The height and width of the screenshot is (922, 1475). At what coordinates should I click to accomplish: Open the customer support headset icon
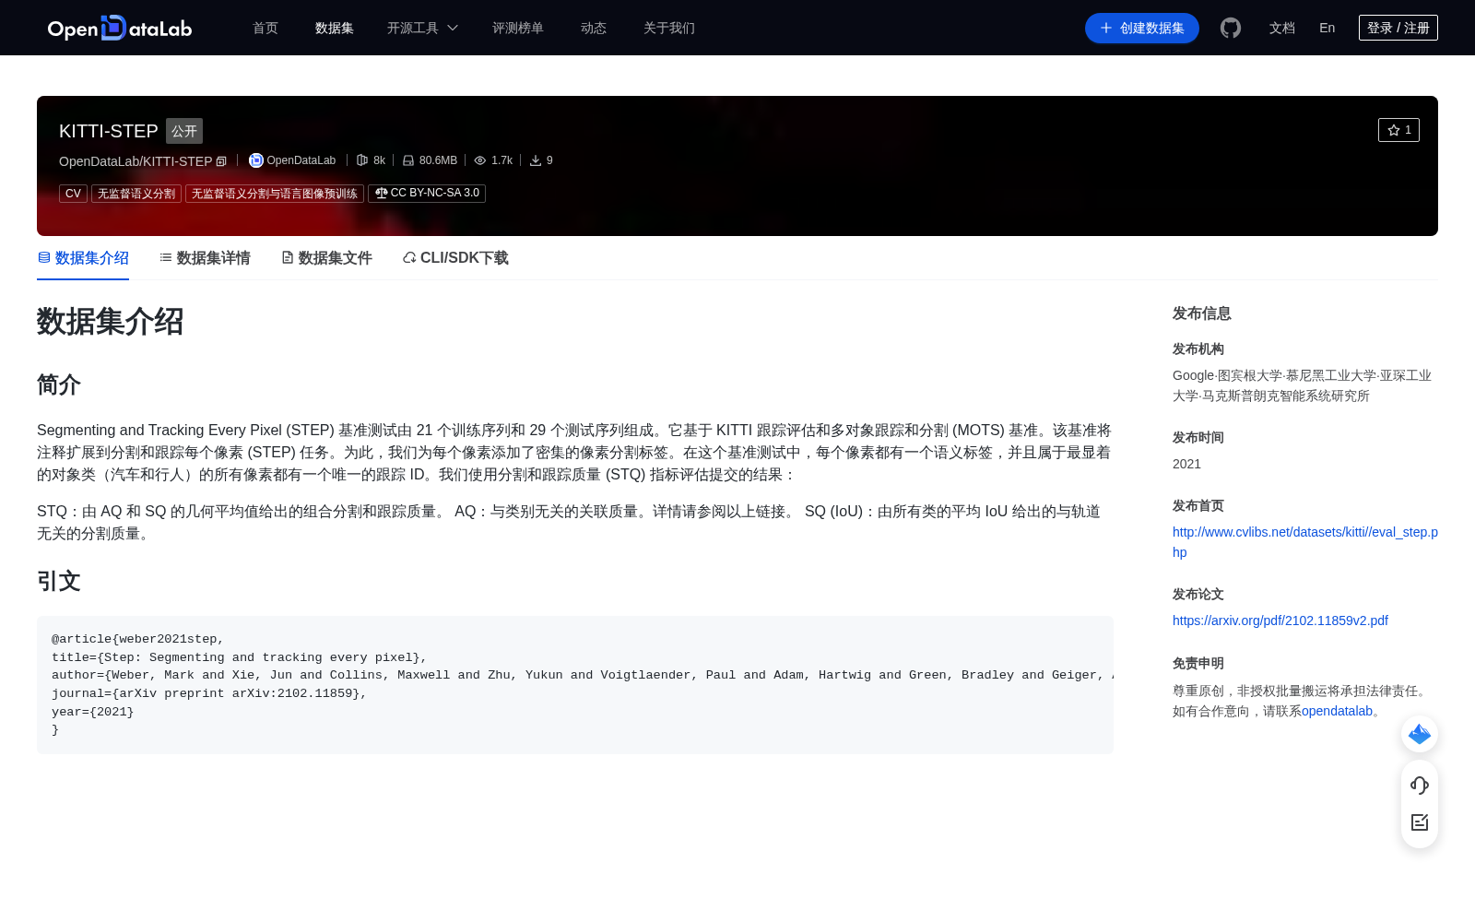1420,786
